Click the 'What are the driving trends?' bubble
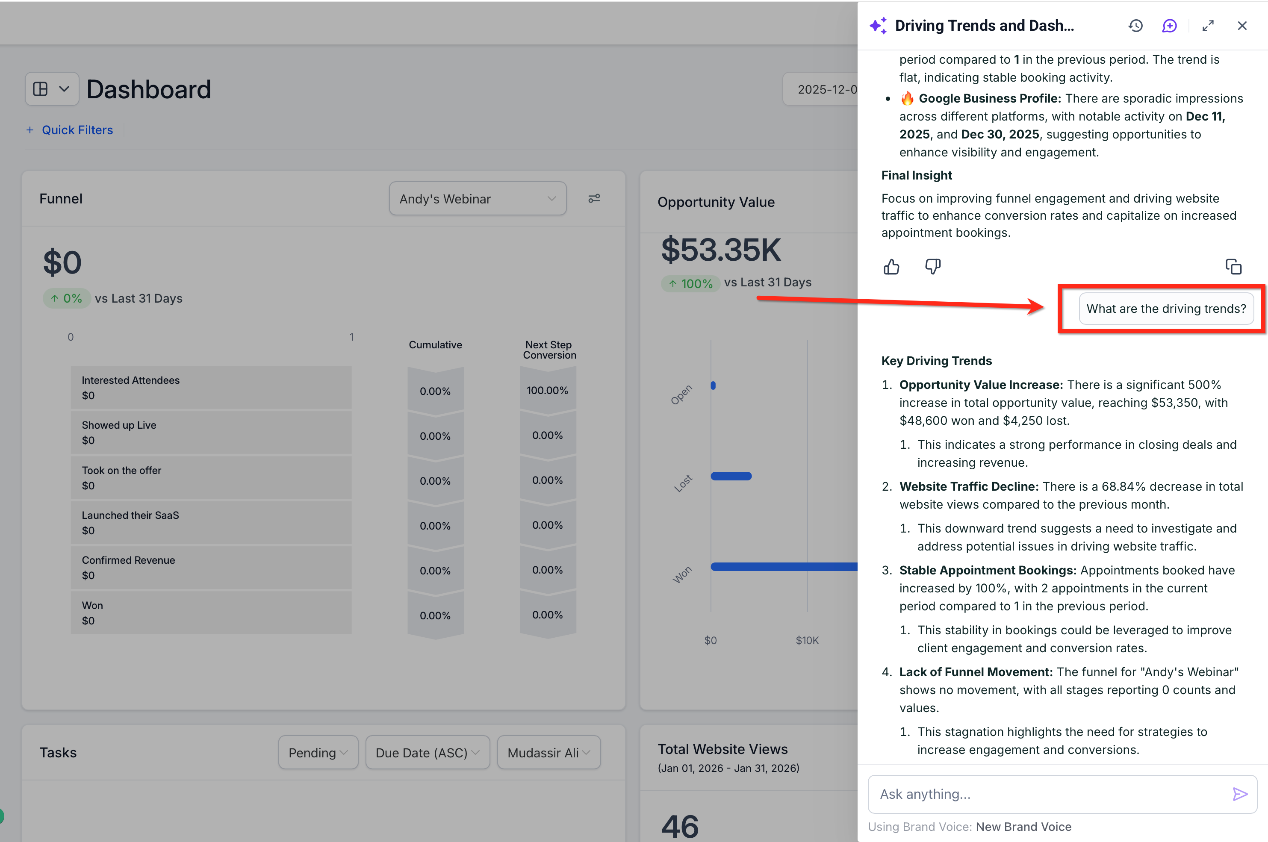 click(1166, 309)
